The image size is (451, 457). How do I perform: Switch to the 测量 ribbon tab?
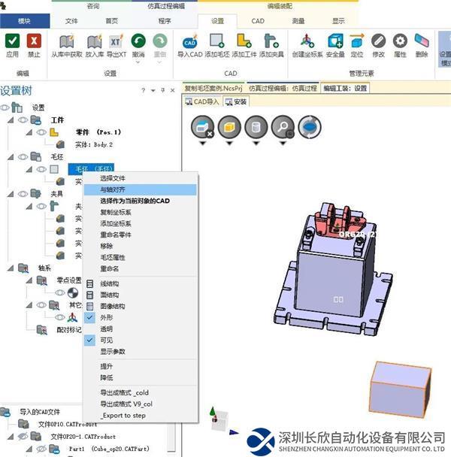coord(299,22)
